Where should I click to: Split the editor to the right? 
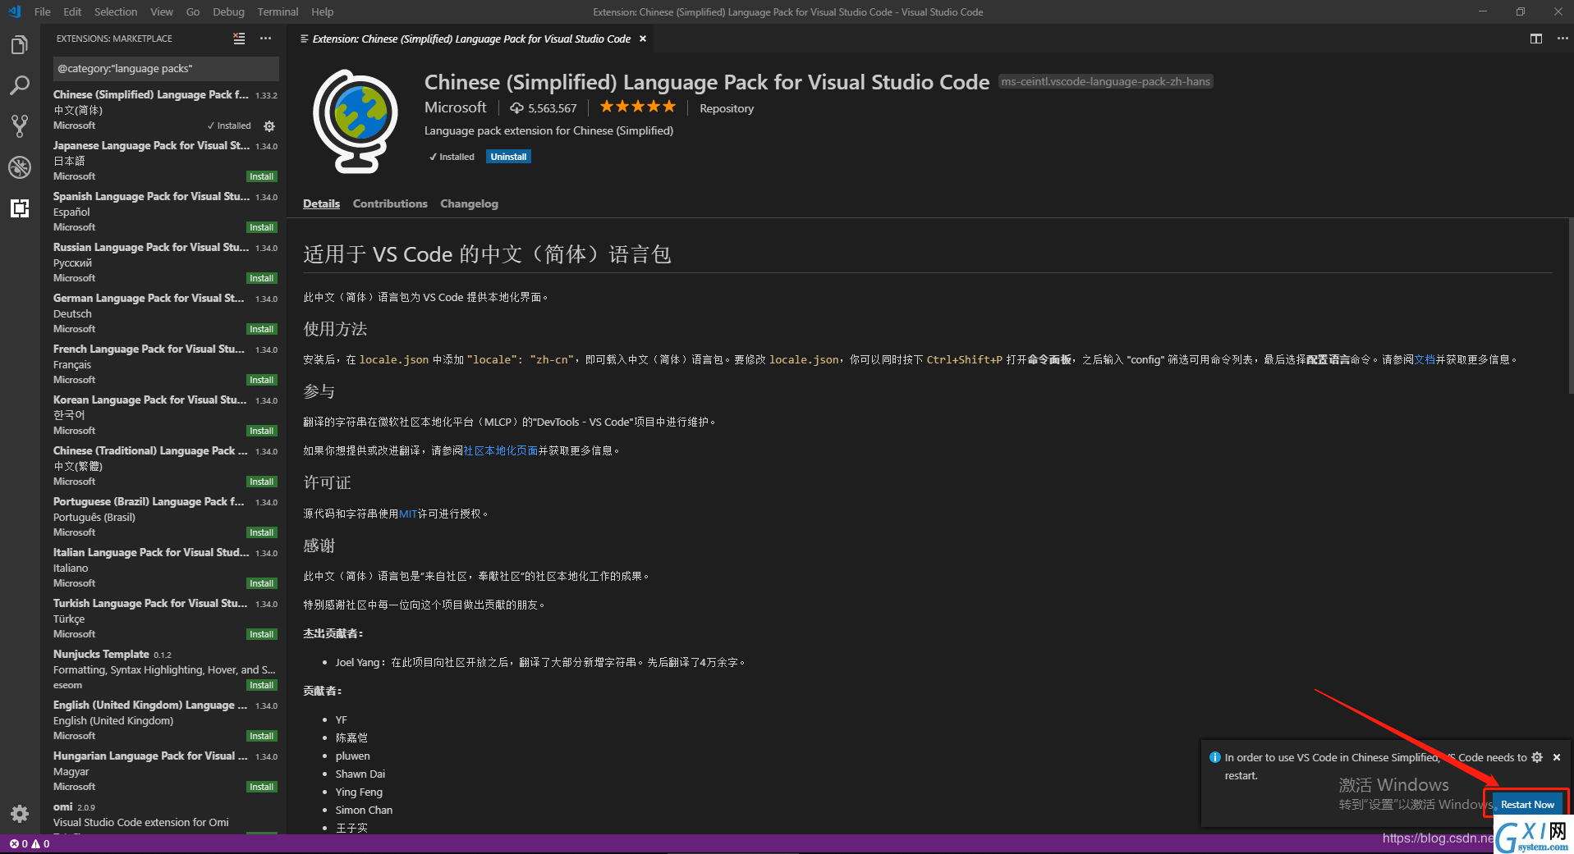pyautogui.click(x=1535, y=39)
